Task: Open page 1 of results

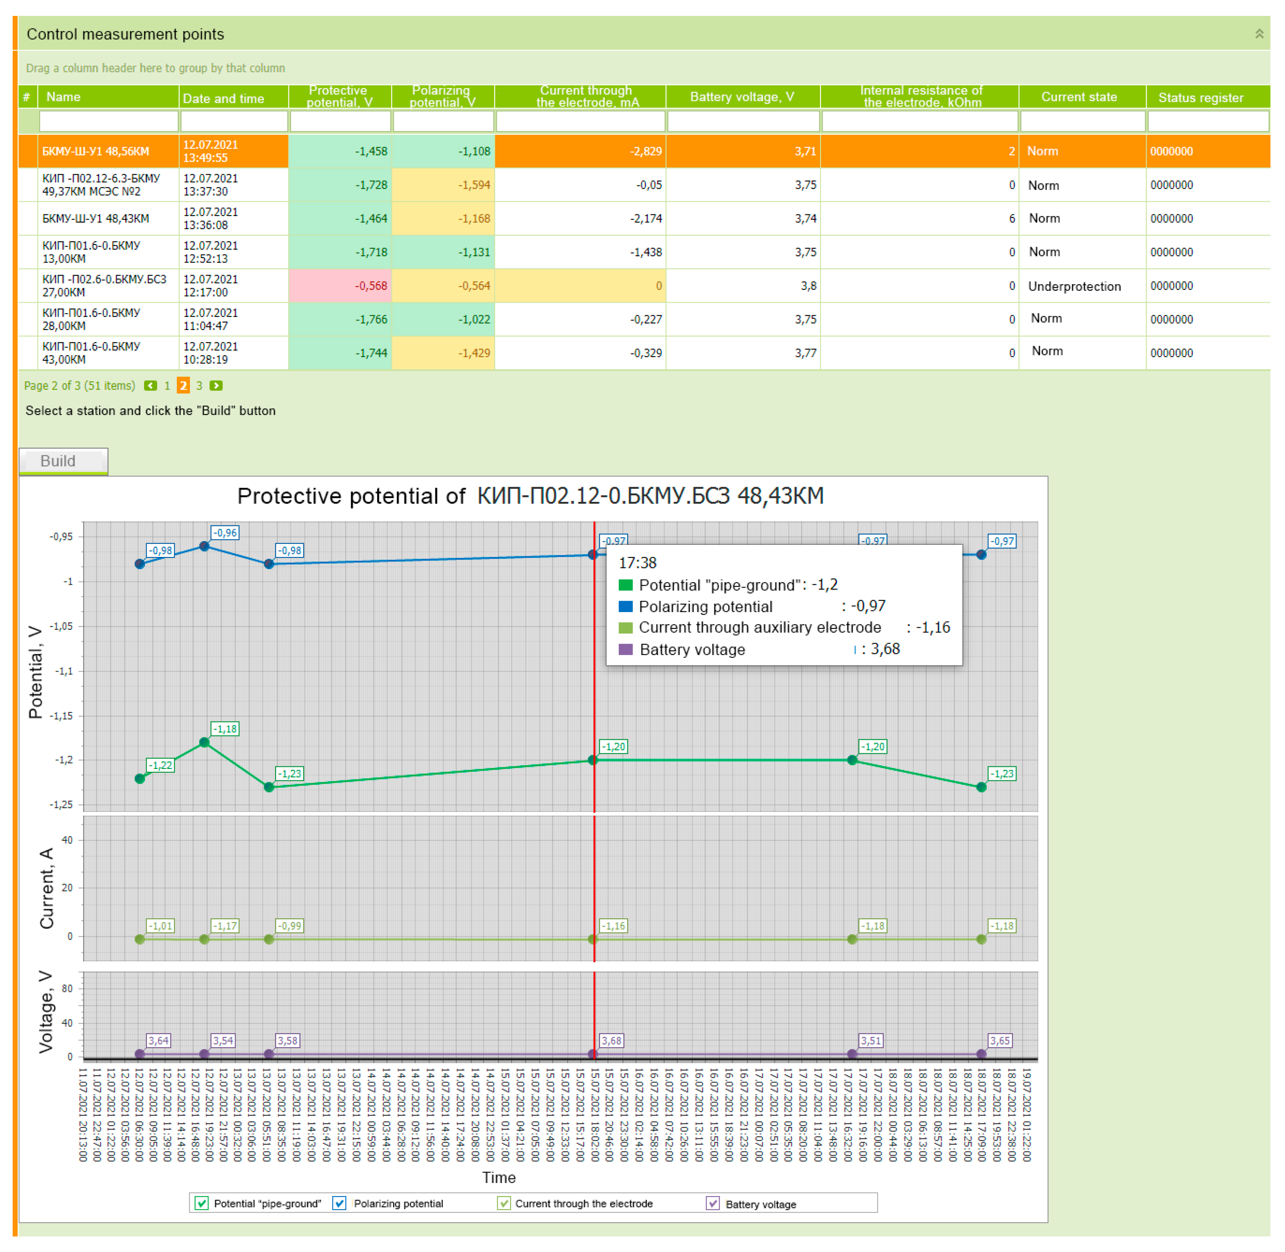Action: [167, 385]
